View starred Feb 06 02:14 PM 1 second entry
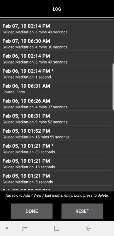 (57, 74)
